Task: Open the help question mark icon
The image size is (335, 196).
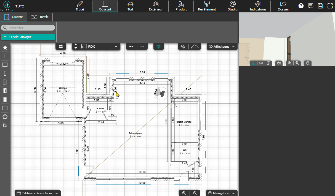Action: pos(301,6)
